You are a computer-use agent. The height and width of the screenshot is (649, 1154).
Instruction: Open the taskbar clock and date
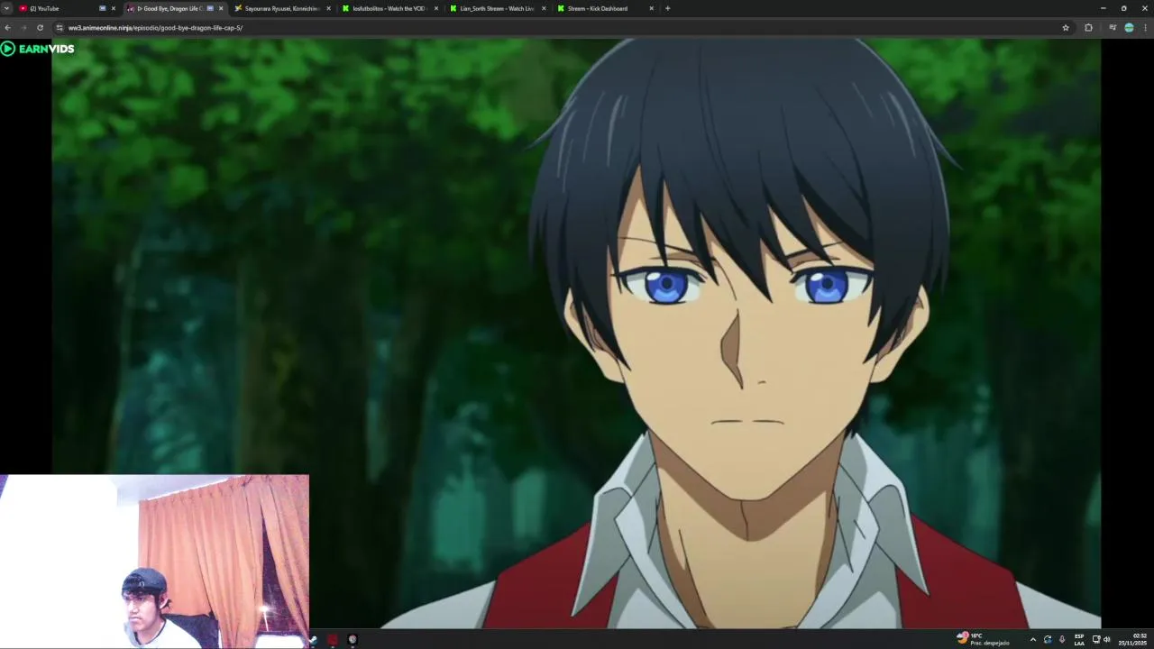tap(1132, 639)
